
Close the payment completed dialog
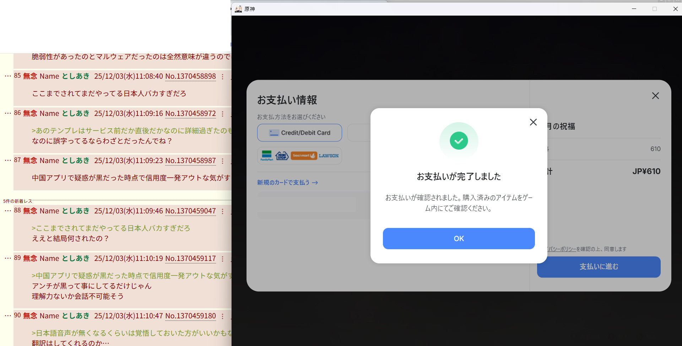[x=533, y=122]
